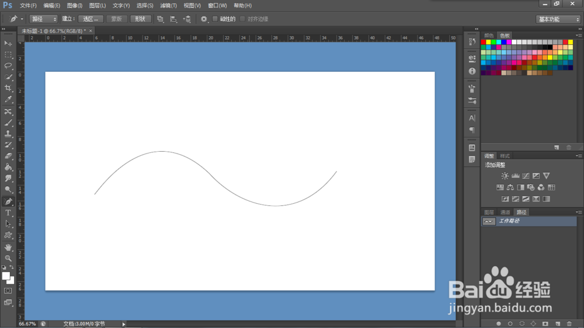Open the 窗口(W) menu
The height and width of the screenshot is (328, 584).
[x=217, y=6]
